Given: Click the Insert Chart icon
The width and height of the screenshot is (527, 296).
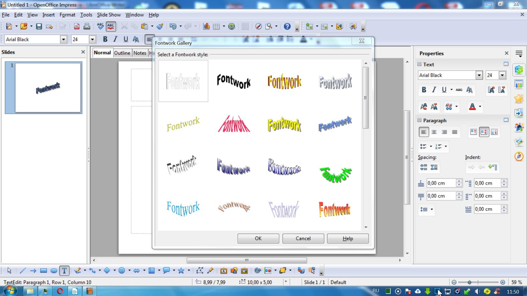Looking at the screenshot, I should click(206, 26).
